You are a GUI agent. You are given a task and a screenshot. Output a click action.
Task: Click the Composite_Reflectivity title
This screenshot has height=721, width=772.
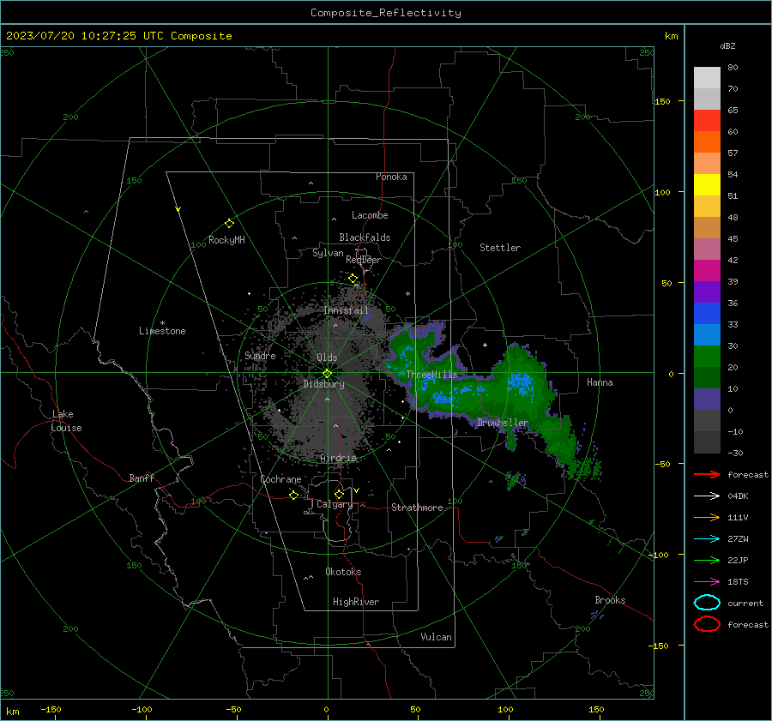pos(385,13)
